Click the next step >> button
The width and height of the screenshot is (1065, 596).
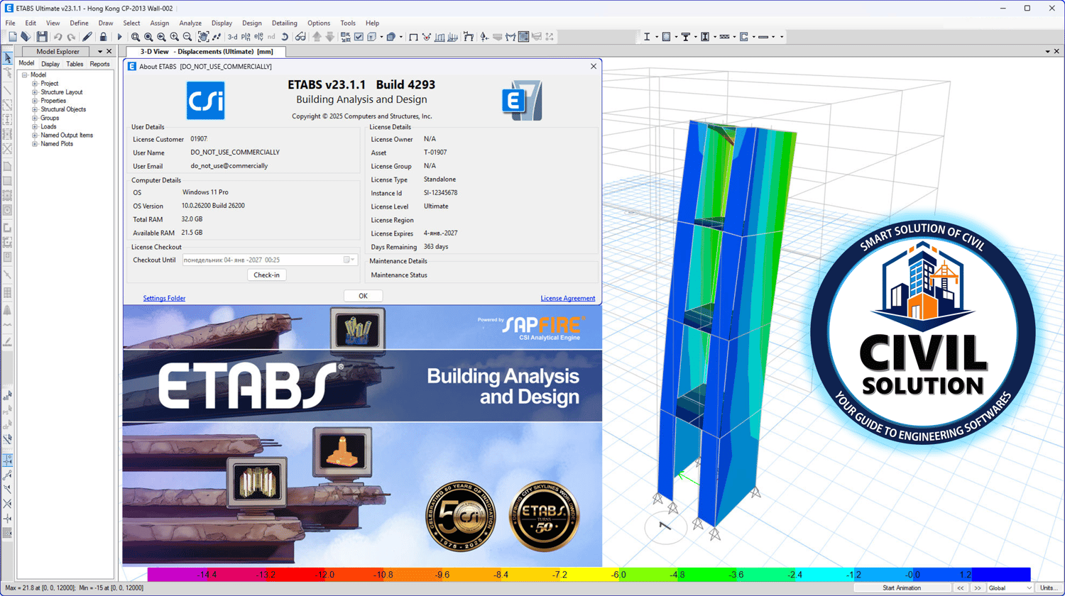[977, 588]
